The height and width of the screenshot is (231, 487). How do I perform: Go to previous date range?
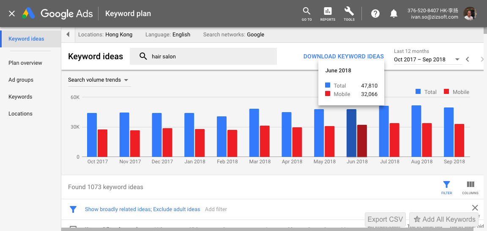coord(468,60)
